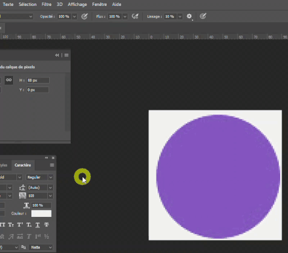288x253 pixels.
Task: Toggle Subscript style
Action: click(x=29, y=225)
